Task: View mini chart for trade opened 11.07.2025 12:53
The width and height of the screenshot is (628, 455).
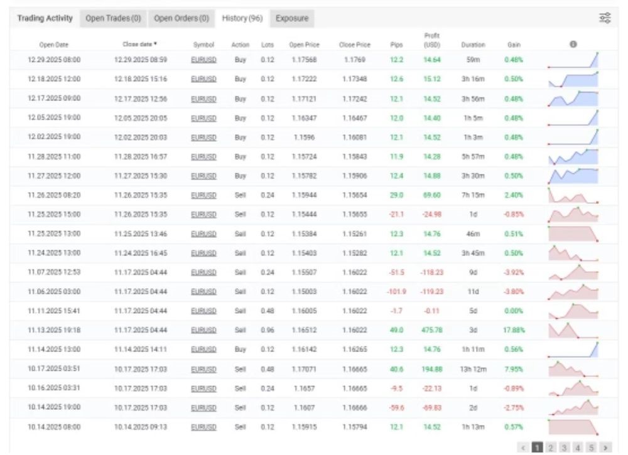Action: pos(573,272)
